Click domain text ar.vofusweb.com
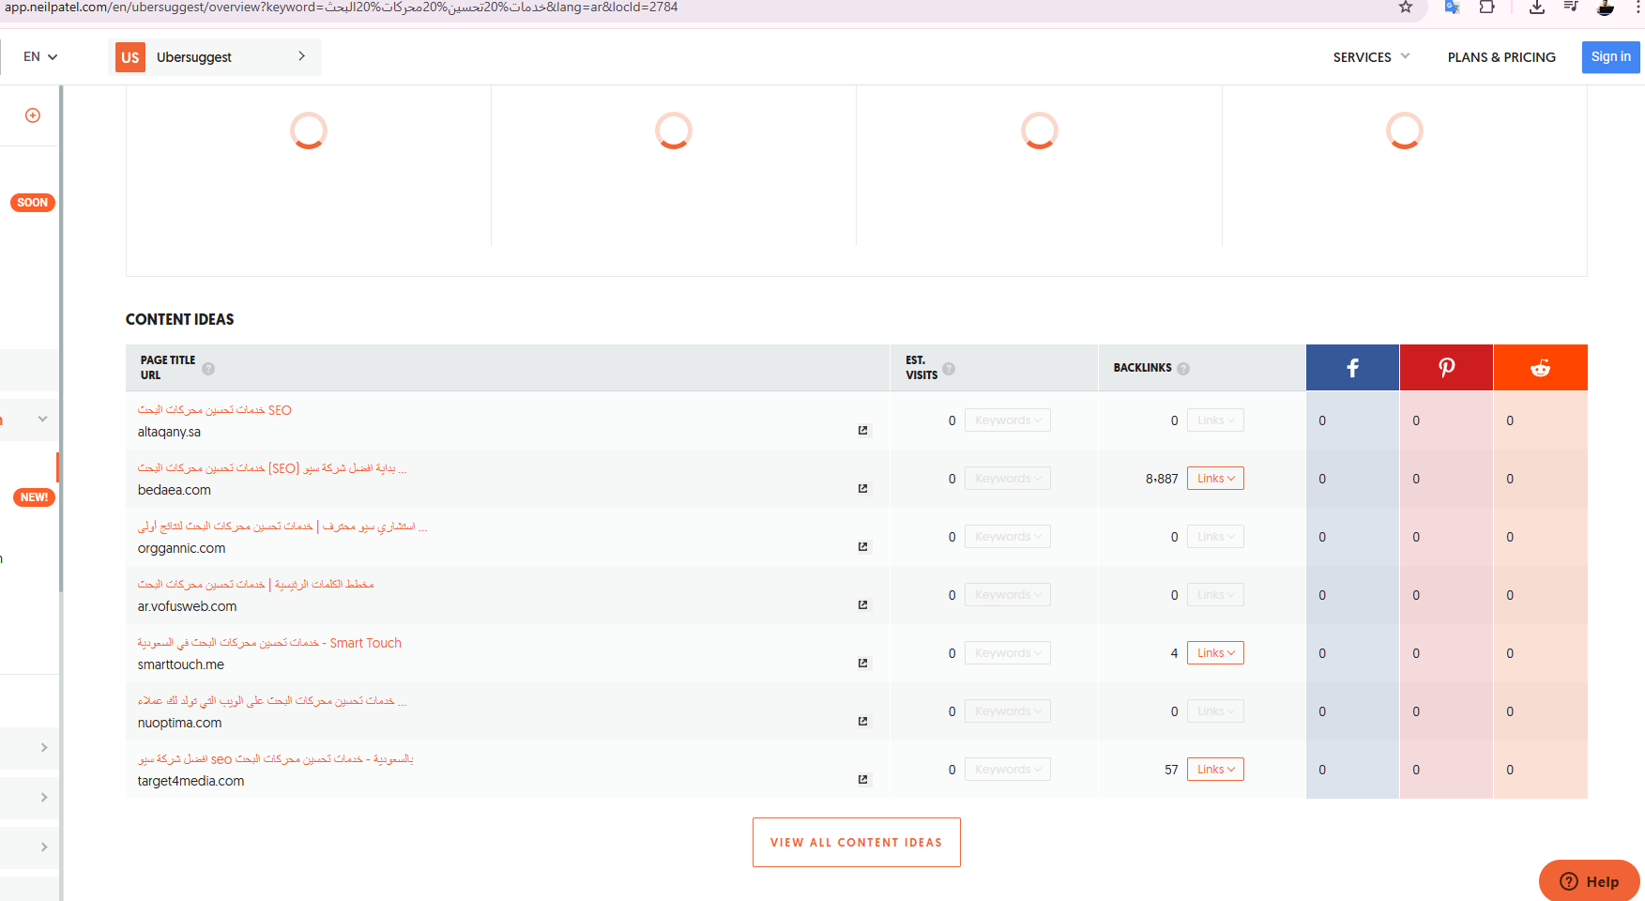 click(x=187, y=606)
